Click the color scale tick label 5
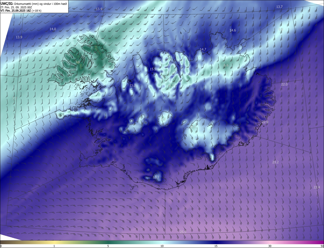The width and height of the screenshot is (324, 248). coord(108,246)
